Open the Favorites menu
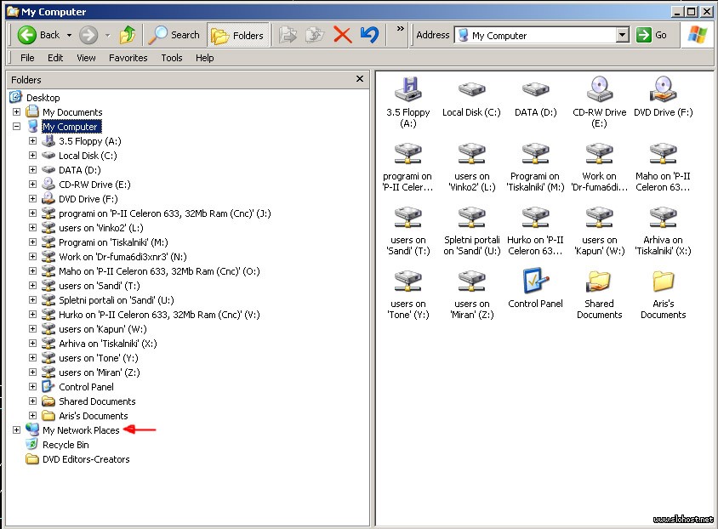The image size is (718, 529). click(x=128, y=58)
